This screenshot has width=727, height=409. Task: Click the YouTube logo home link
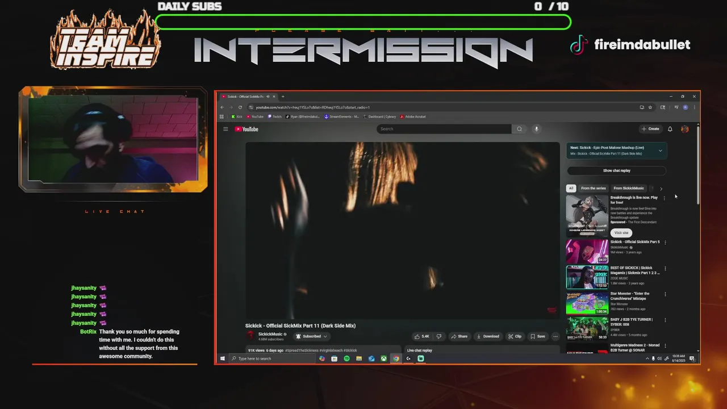click(246, 129)
